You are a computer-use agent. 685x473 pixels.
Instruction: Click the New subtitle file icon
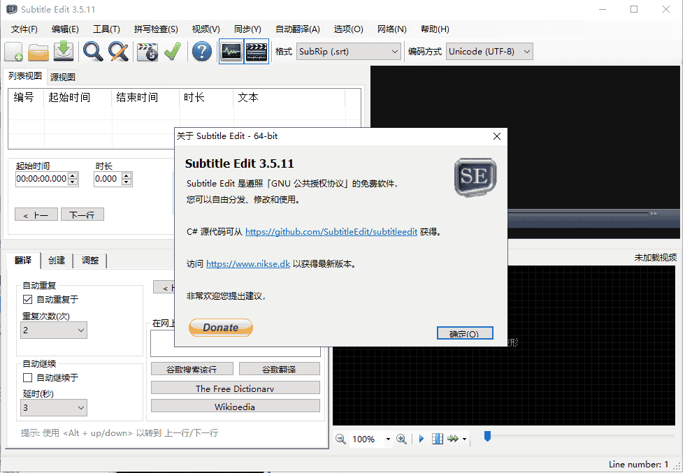point(14,52)
